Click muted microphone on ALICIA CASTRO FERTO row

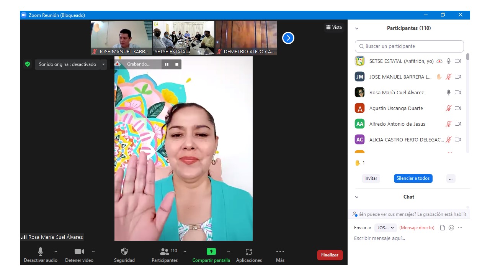[x=449, y=140]
